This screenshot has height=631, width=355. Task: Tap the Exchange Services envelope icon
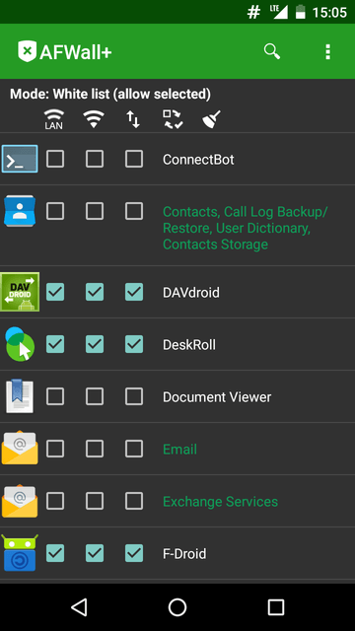[x=20, y=501]
